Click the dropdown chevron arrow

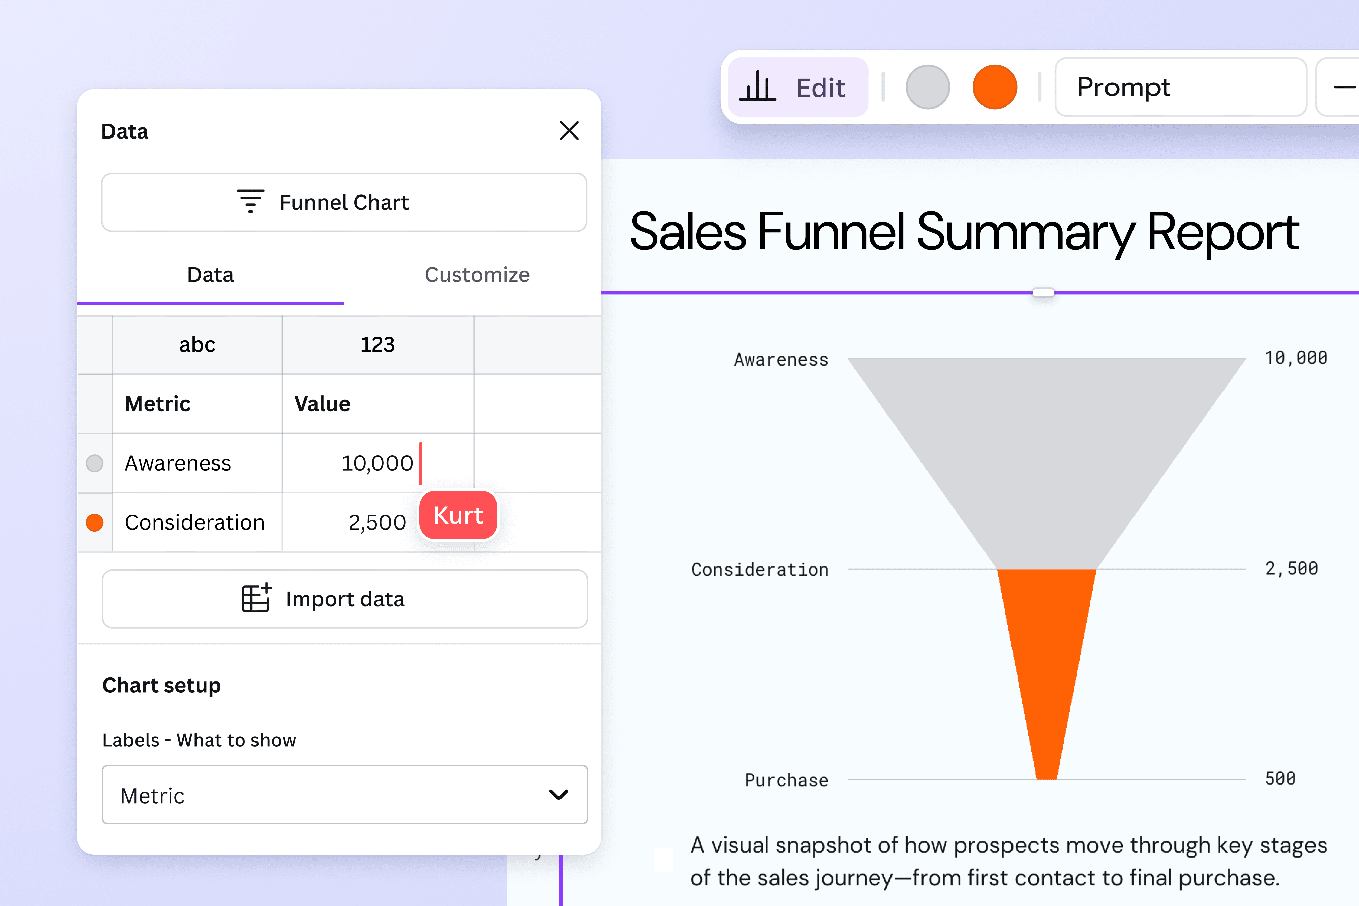558,794
